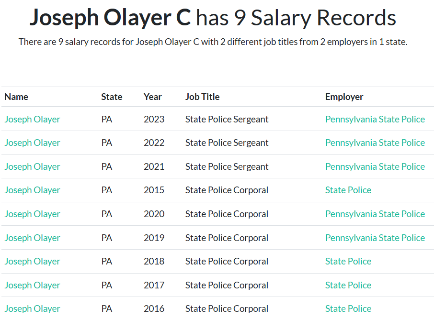Open Joseph Olayer name link for 2018
The width and height of the screenshot is (434, 319).
pyautogui.click(x=33, y=261)
